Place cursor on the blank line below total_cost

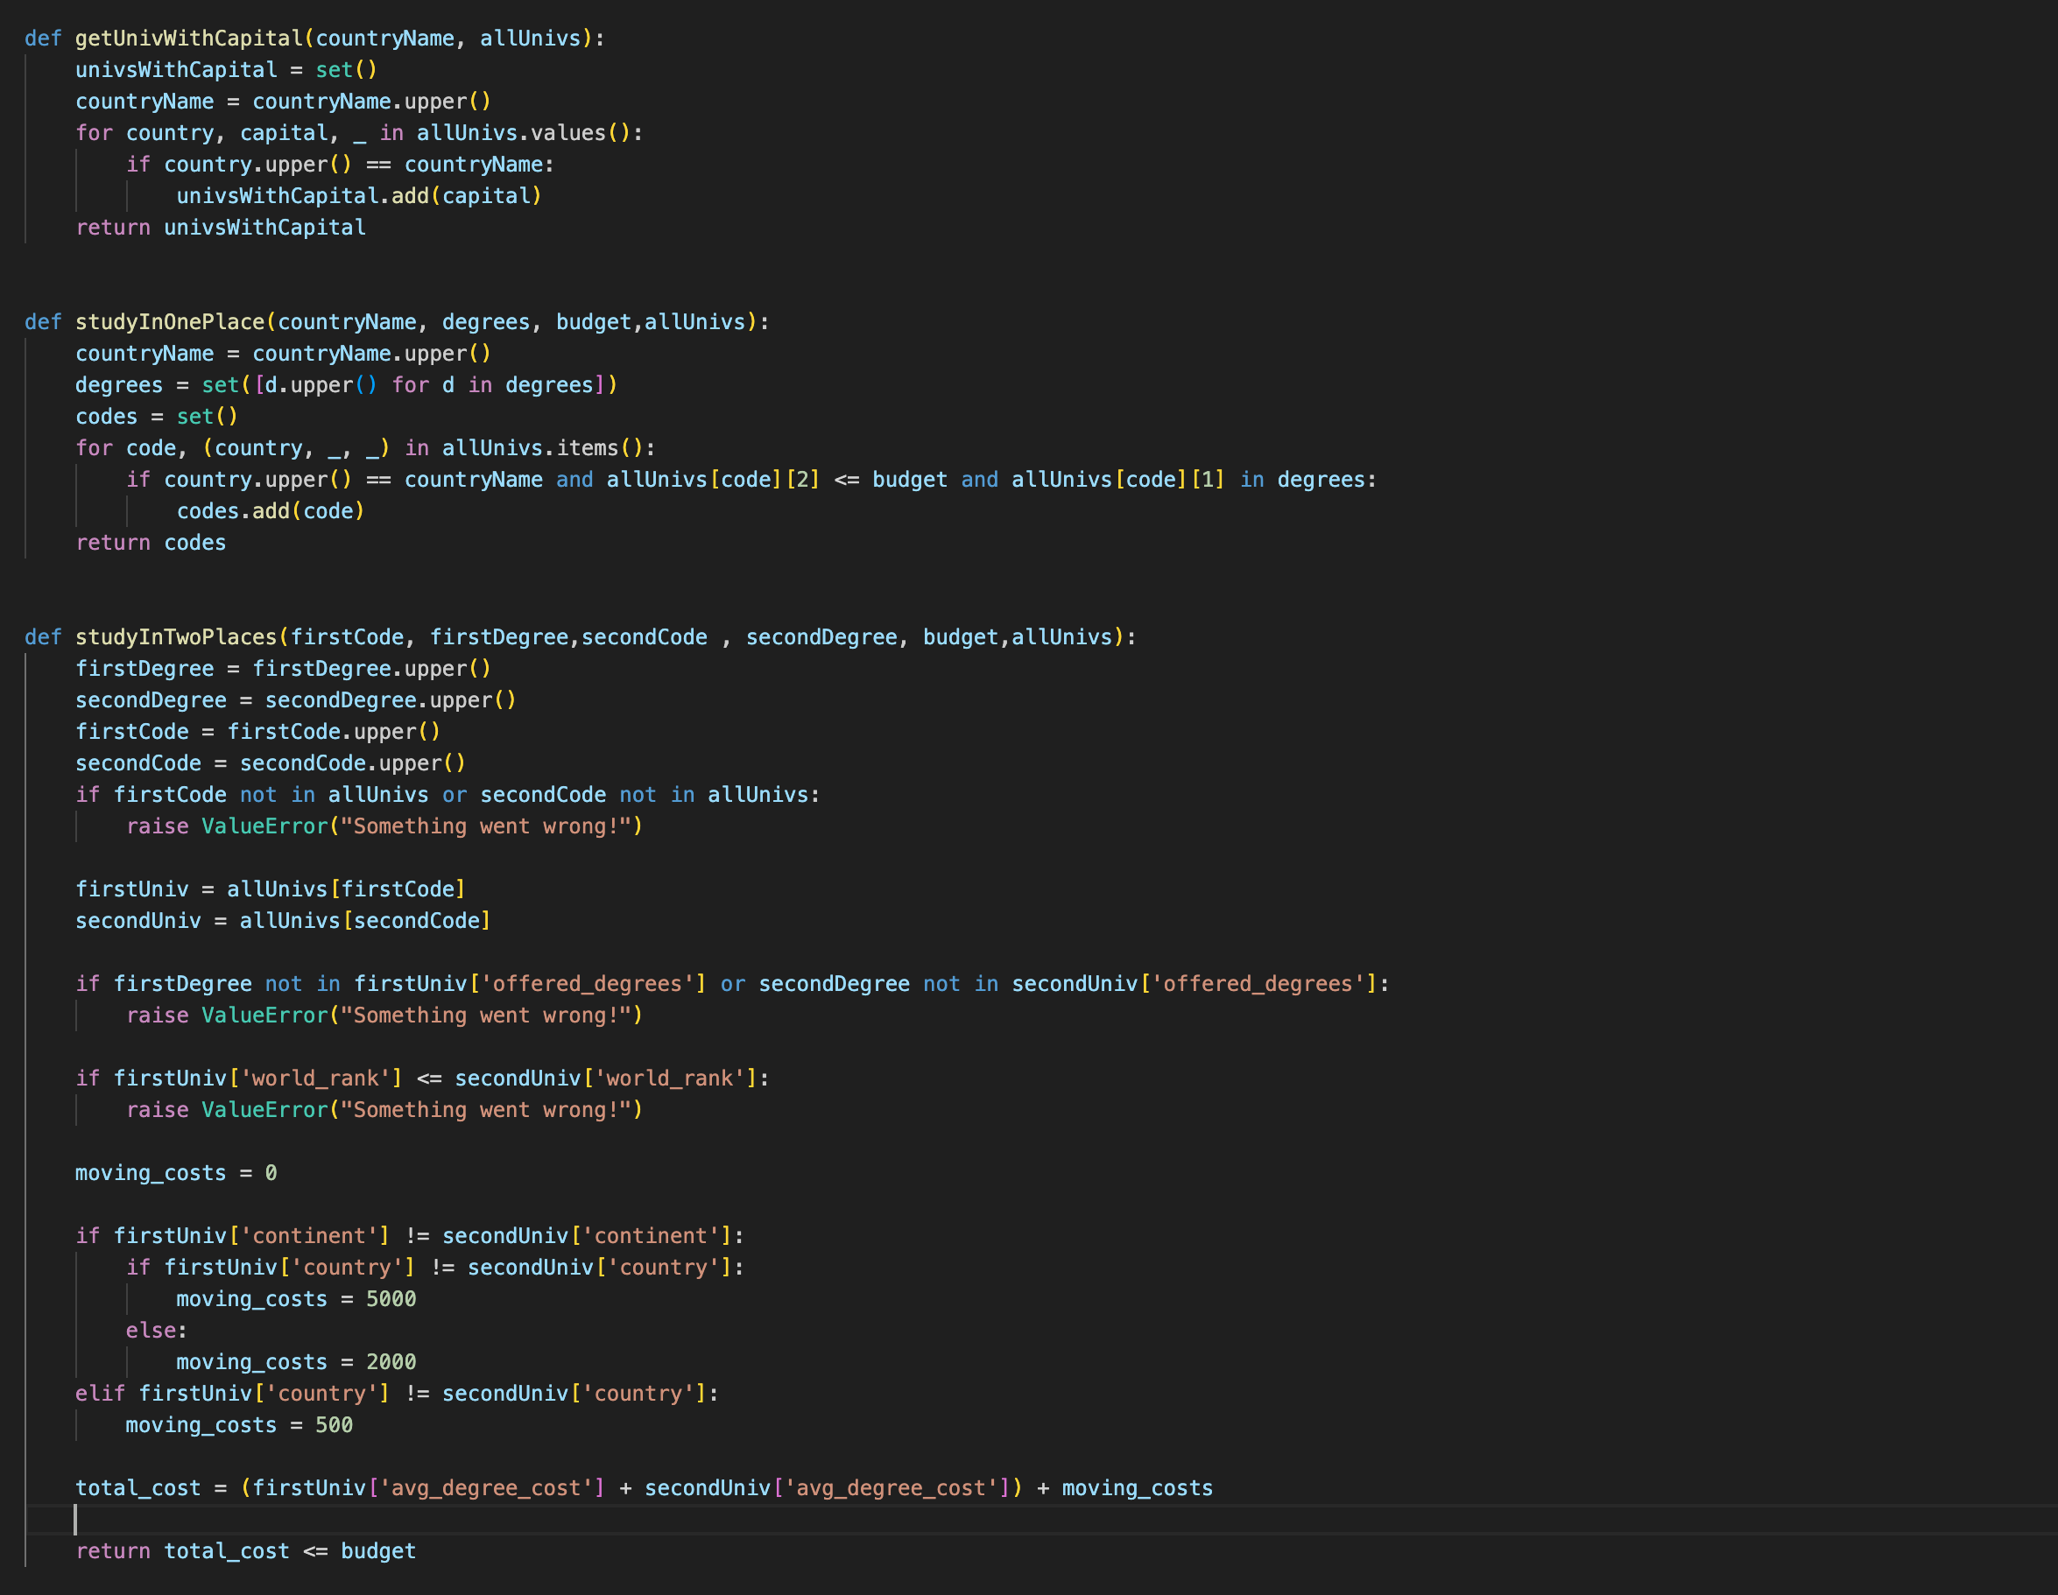click(x=95, y=1519)
